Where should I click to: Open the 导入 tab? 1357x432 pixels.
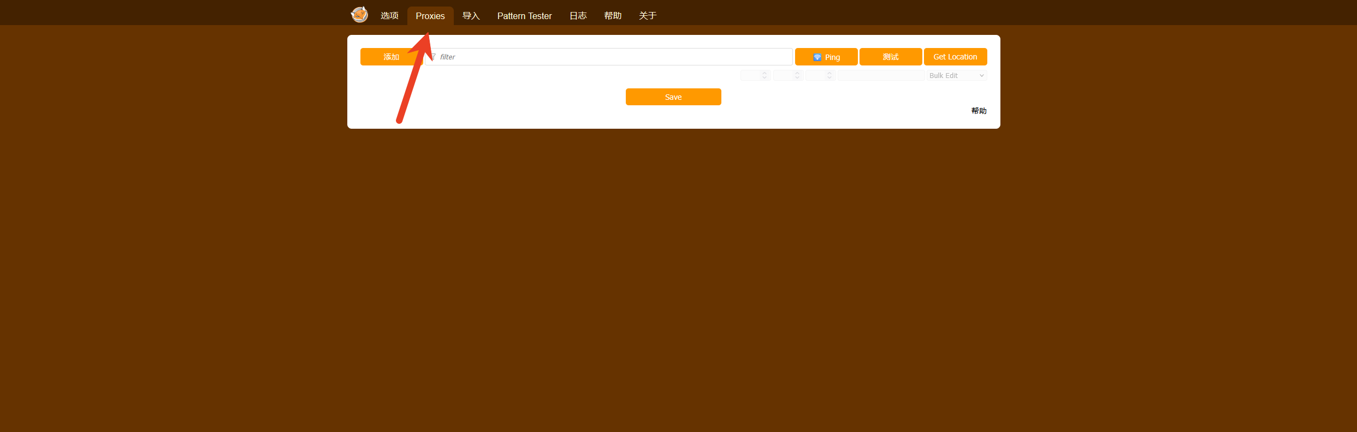tap(471, 16)
